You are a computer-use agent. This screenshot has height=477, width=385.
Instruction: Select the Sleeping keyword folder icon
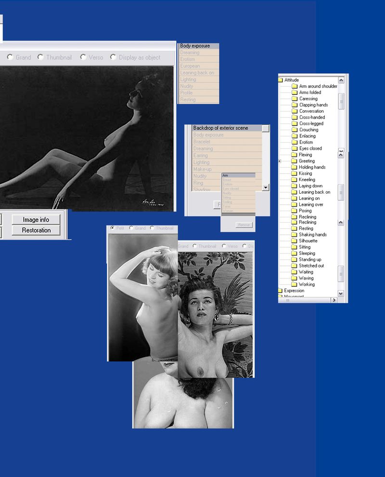coord(295,253)
